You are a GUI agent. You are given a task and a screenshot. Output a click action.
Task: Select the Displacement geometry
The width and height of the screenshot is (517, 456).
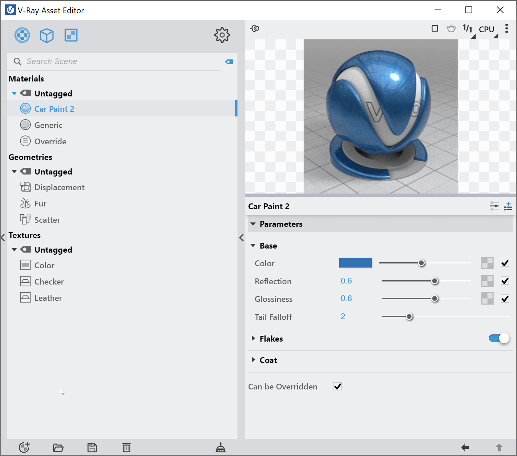pyautogui.click(x=122, y=187)
